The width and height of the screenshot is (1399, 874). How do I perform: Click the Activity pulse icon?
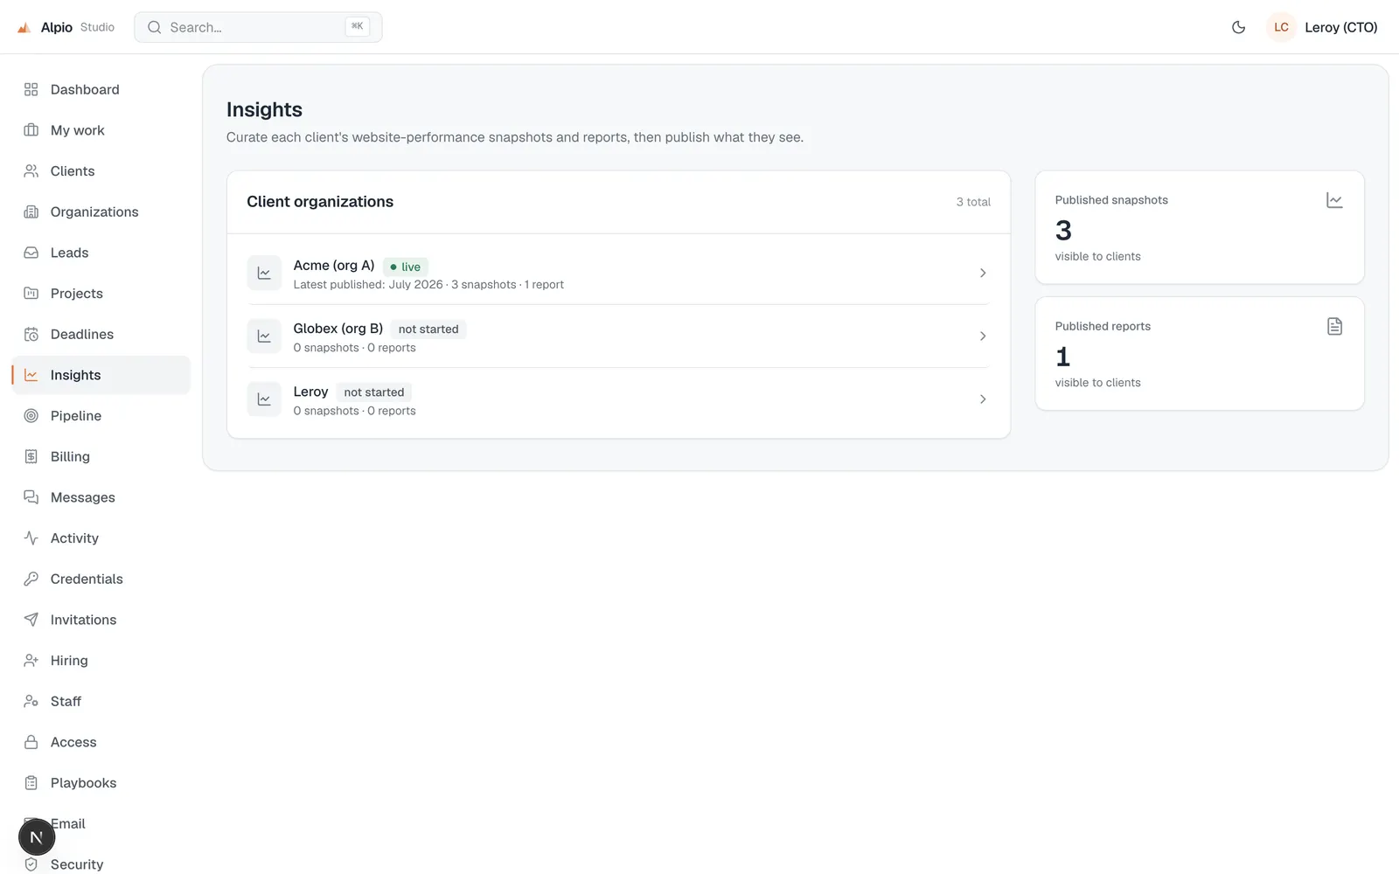point(31,538)
